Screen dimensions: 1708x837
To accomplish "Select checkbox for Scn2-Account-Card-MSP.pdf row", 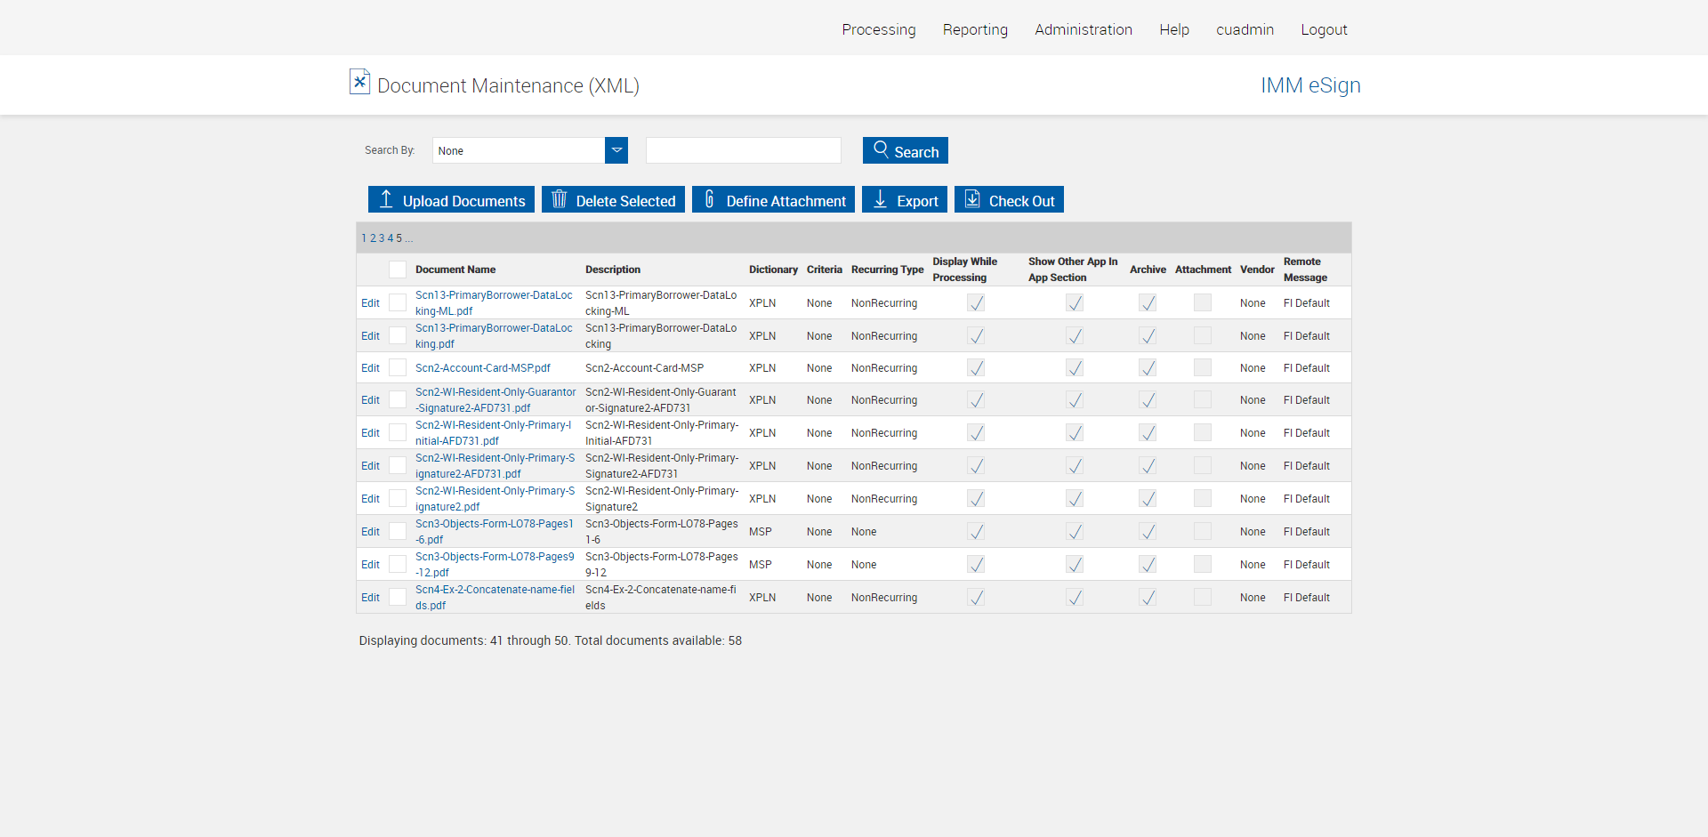I will [398, 368].
